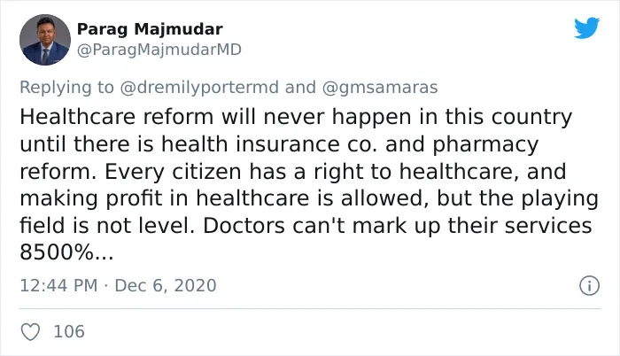Click the word 'and' between the mentions
Screen dimensions: 620x356
tap(300, 88)
